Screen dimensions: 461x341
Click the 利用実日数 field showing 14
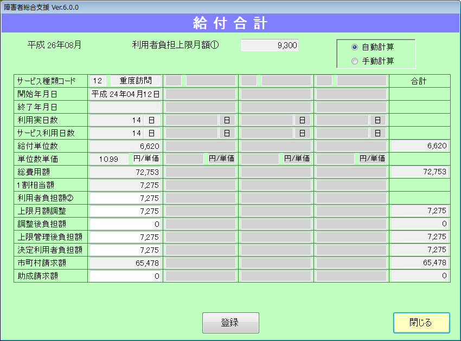[117, 120]
